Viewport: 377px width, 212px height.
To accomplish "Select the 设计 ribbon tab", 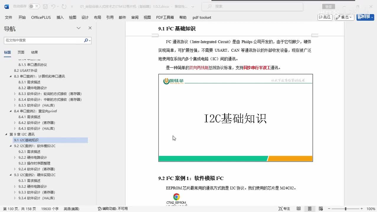I will click(x=85, y=17).
